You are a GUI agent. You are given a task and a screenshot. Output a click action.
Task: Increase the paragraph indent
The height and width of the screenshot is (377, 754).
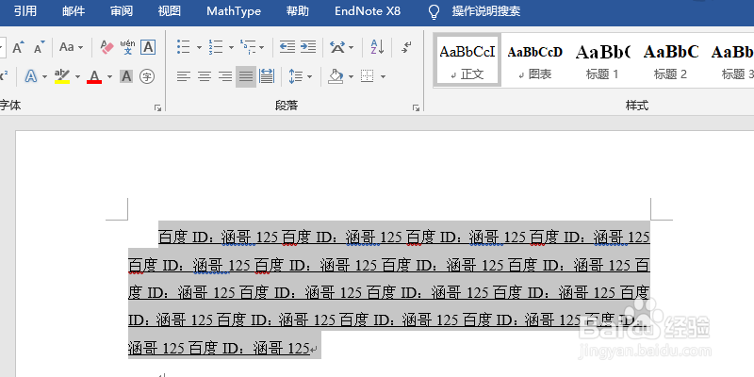click(x=308, y=47)
